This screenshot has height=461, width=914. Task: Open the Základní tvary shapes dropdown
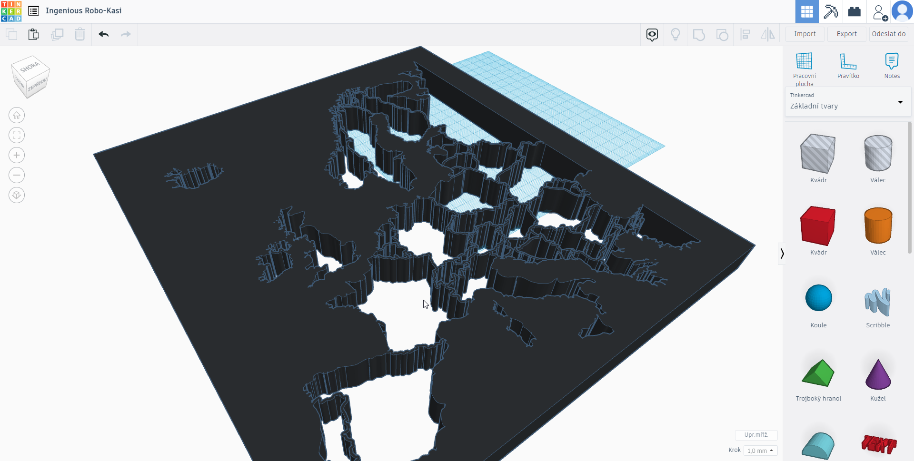click(x=847, y=102)
